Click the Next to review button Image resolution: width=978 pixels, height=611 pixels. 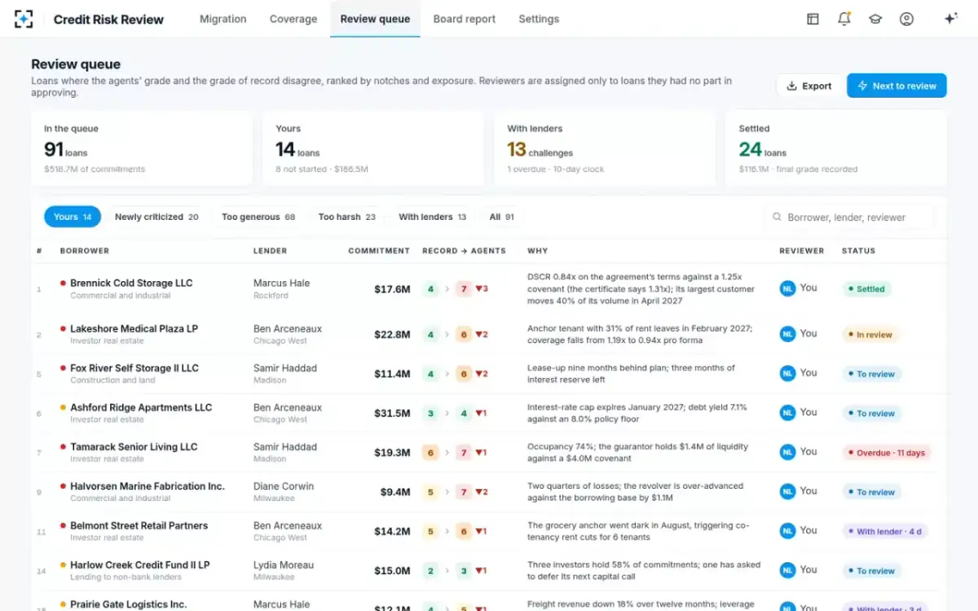point(896,86)
